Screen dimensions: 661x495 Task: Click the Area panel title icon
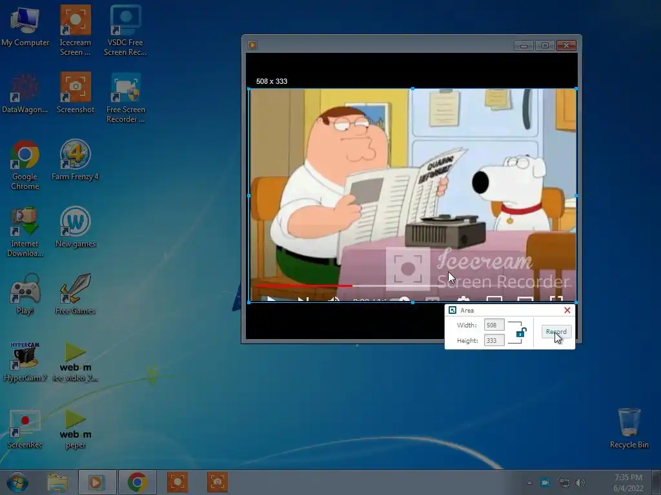pos(453,310)
